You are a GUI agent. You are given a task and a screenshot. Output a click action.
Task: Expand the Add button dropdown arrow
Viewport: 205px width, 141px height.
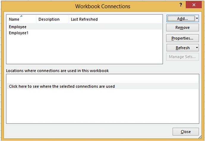pyautogui.click(x=197, y=18)
